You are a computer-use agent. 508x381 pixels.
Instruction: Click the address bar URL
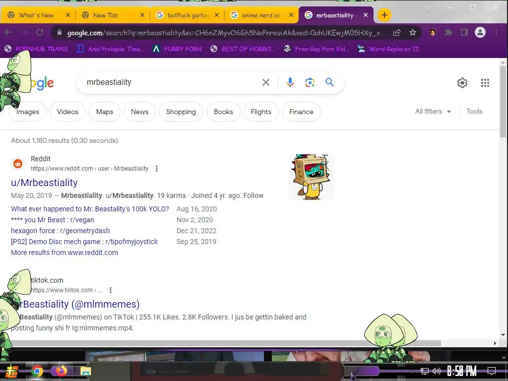226,33
